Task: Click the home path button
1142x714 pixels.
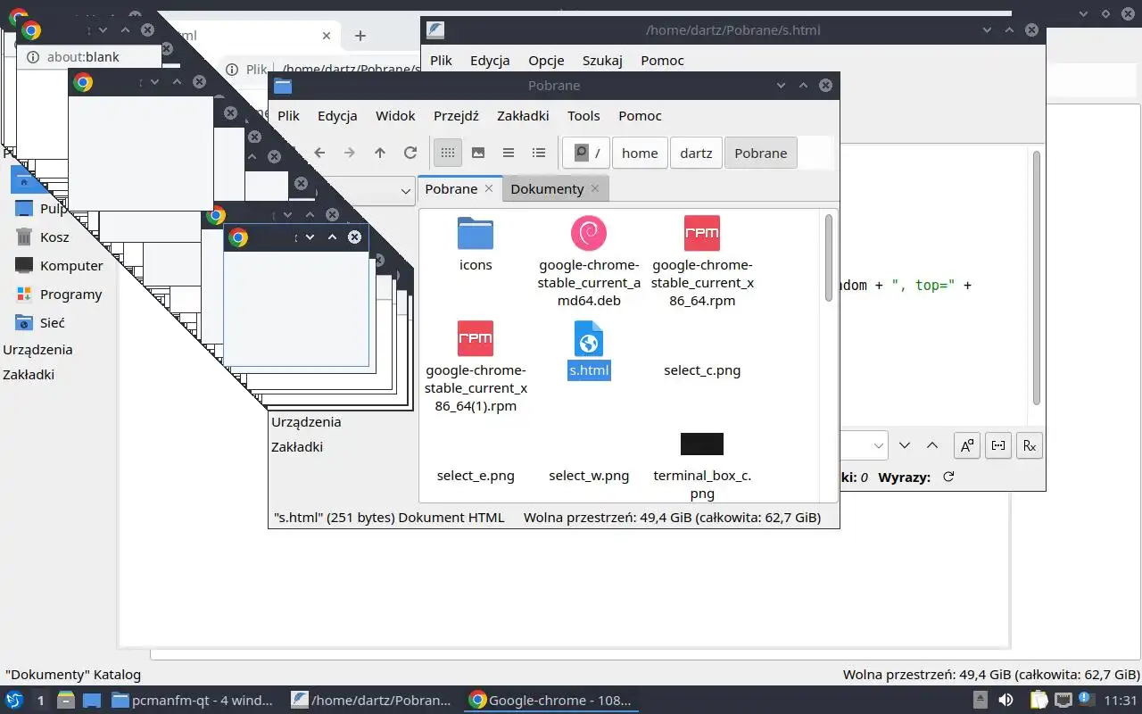Action: tap(640, 153)
